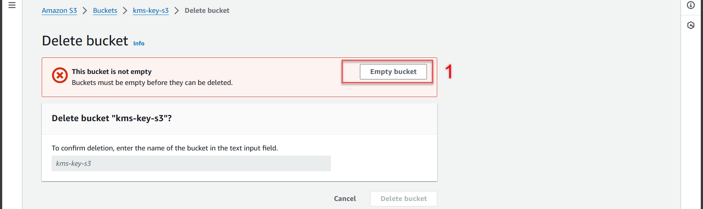
Task: Go to Amazon S3 breadcrumb link
Action: (x=59, y=11)
